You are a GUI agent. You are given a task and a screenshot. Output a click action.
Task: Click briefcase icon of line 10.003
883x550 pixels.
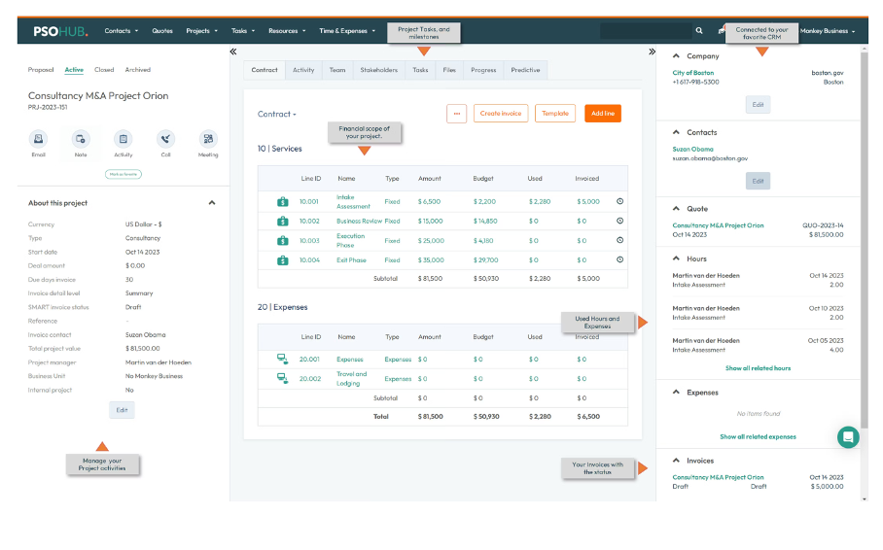(283, 241)
